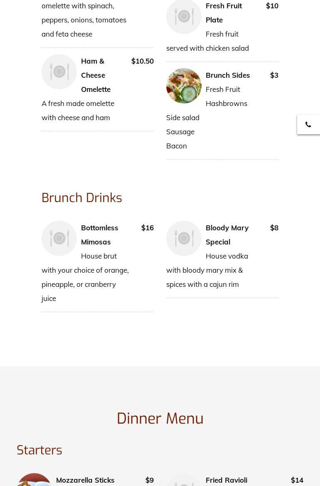The image size is (320, 486).
Task: Open the Brunch Sides salad photo
Action: coord(184,86)
